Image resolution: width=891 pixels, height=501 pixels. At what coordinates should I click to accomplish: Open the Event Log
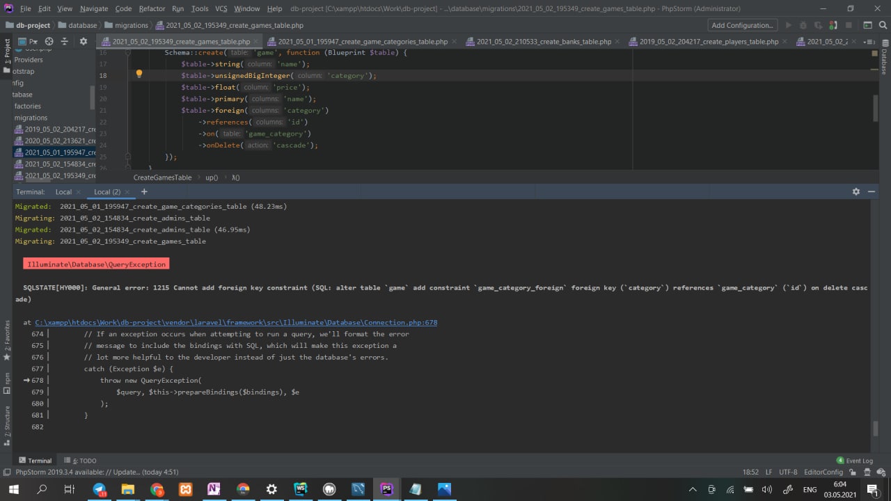click(x=854, y=461)
